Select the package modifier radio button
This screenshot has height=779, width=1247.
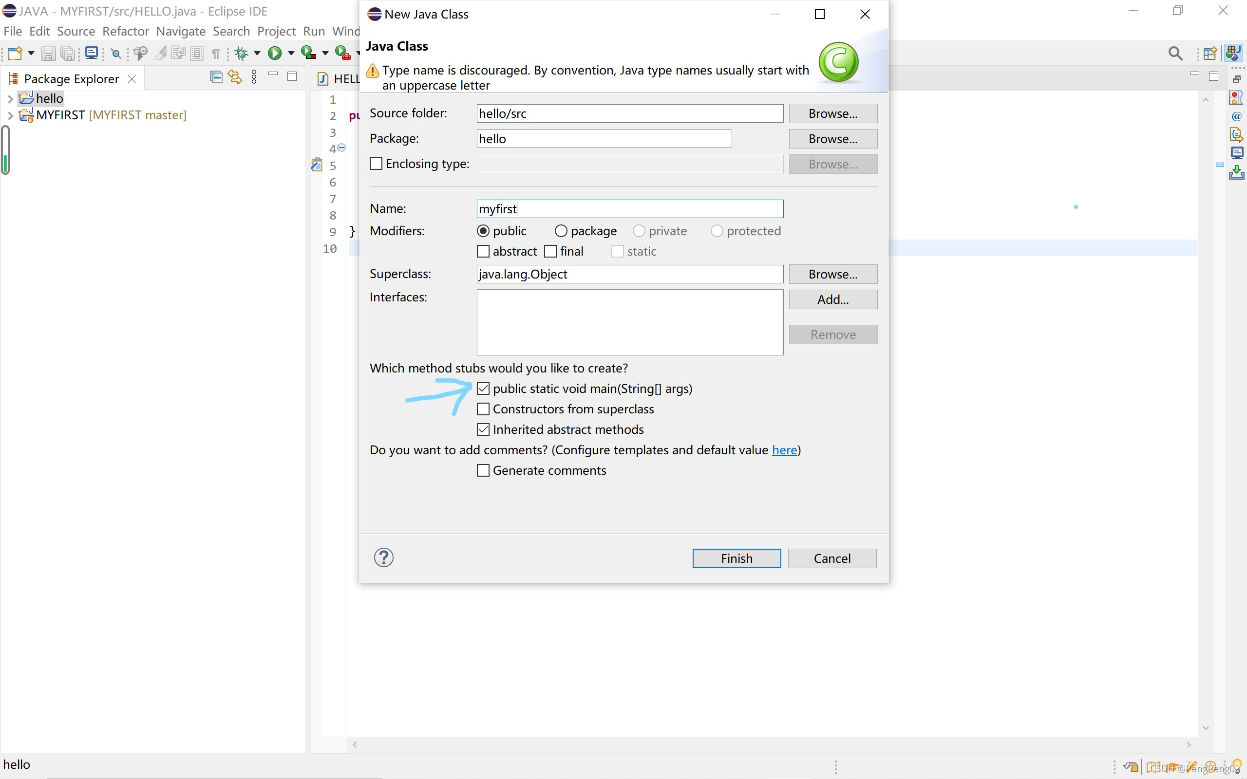pyautogui.click(x=561, y=231)
